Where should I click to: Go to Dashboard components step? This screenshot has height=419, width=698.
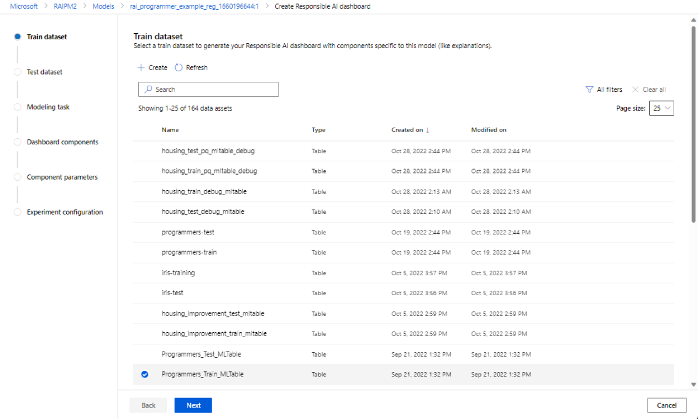[62, 142]
